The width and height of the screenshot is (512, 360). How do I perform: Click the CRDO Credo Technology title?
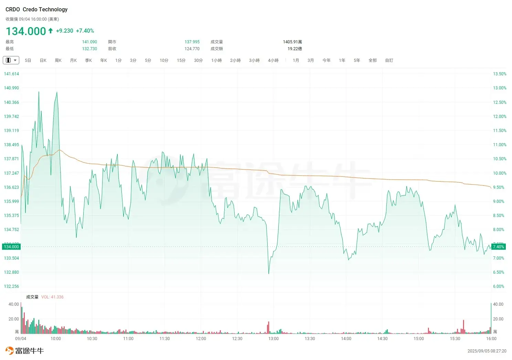(x=36, y=10)
